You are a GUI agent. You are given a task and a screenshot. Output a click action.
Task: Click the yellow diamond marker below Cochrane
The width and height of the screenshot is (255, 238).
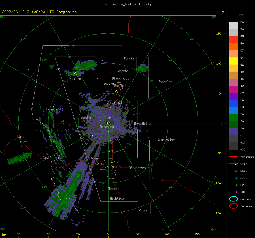[x=97, y=164]
